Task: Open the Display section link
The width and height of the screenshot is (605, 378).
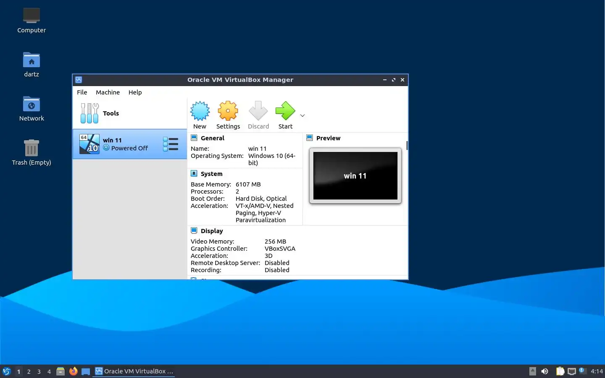Action: point(212,231)
